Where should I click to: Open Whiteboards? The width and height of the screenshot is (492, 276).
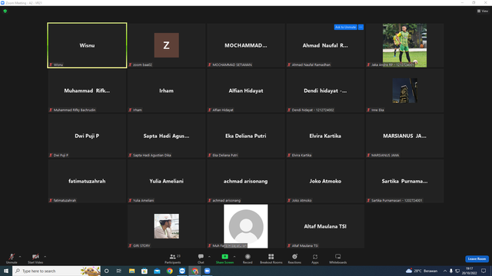[338, 258]
